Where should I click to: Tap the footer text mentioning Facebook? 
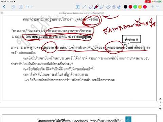pos(80,120)
